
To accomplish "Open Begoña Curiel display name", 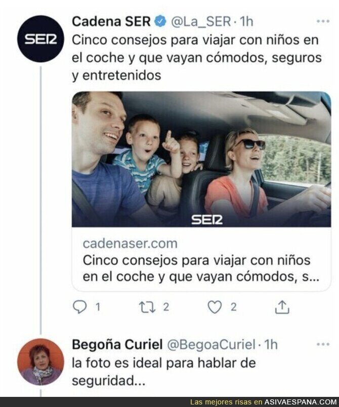I will click(117, 344).
